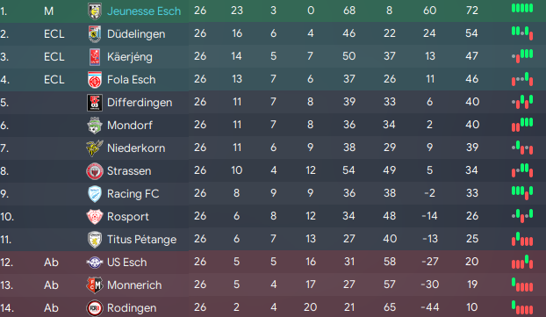Click Rodingen's recent form bars
546x317 pixels.
point(522,307)
